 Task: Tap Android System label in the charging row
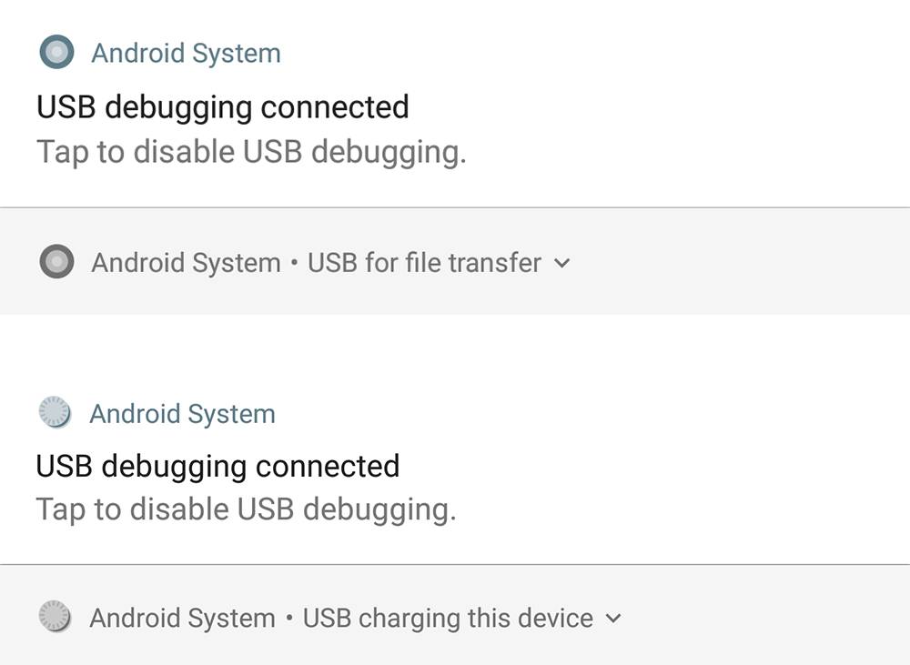tap(182, 619)
